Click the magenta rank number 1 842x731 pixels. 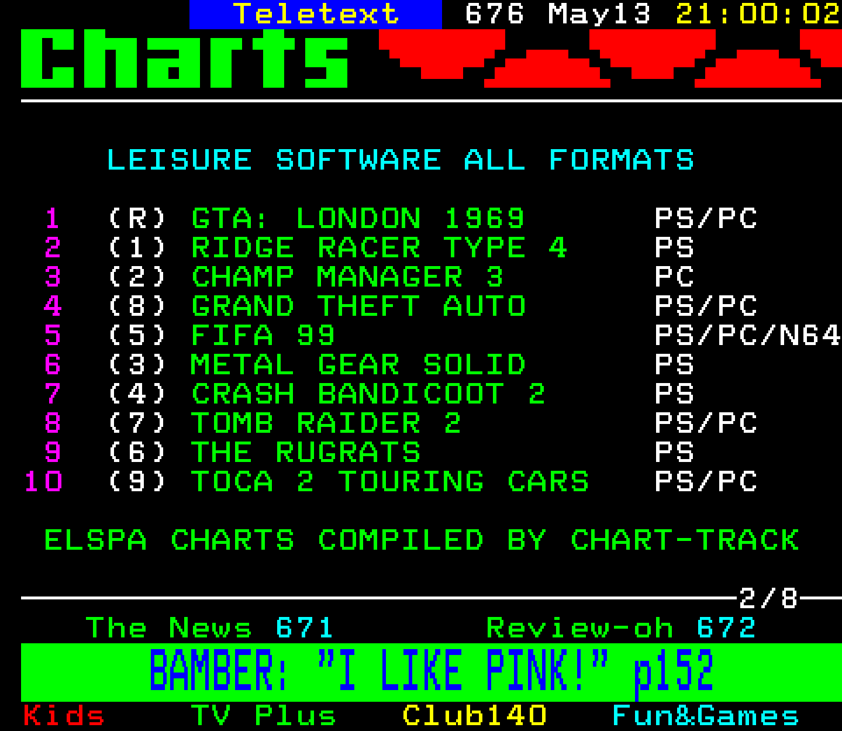(x=53, y=218)
